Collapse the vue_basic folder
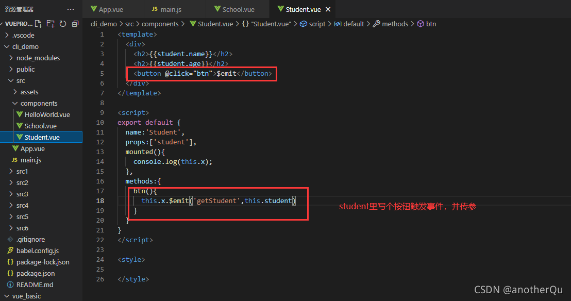Screen dimensions: 571x301 coord(41,296)
